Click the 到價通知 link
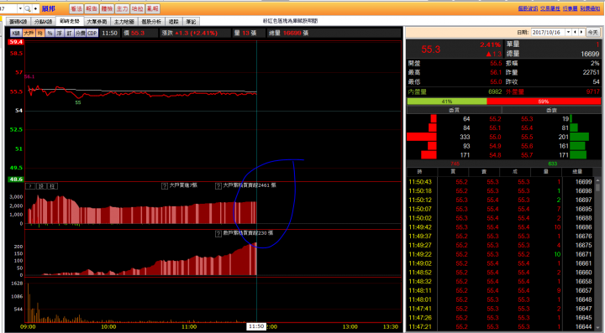605x333 pixels. (x=590, y=8)
